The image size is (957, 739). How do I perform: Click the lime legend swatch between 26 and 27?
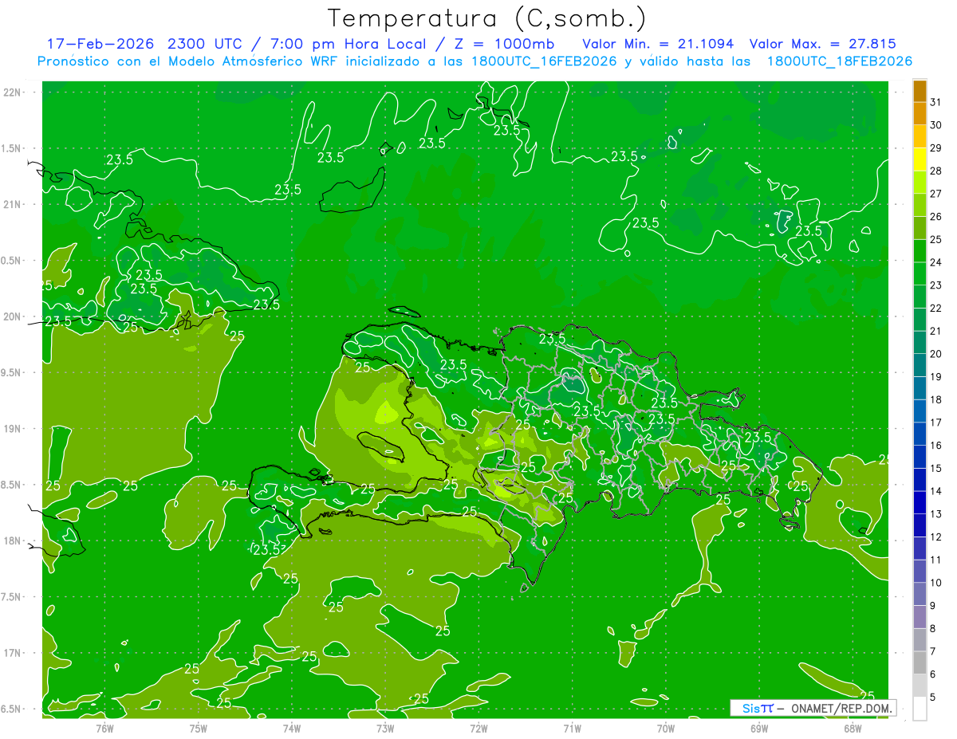point(920,205)
